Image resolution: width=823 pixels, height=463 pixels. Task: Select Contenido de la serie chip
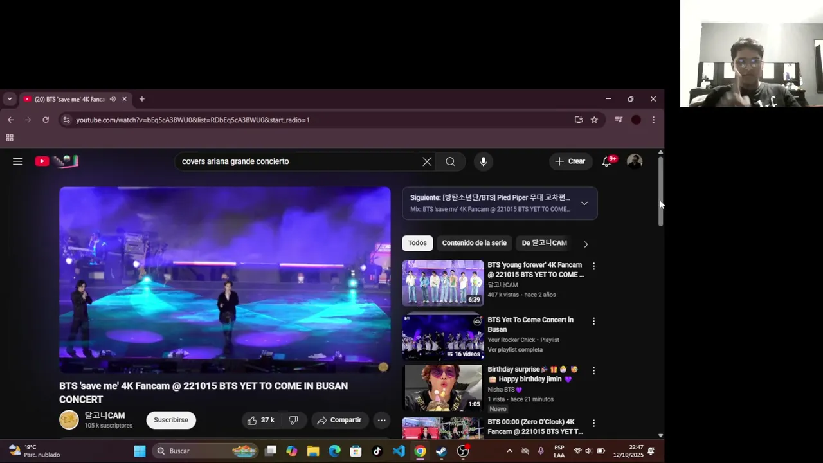[x=475, y=243]
